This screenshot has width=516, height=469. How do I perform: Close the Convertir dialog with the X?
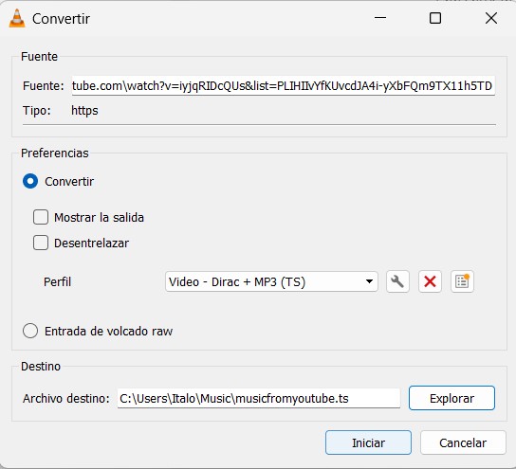point(491,18)
